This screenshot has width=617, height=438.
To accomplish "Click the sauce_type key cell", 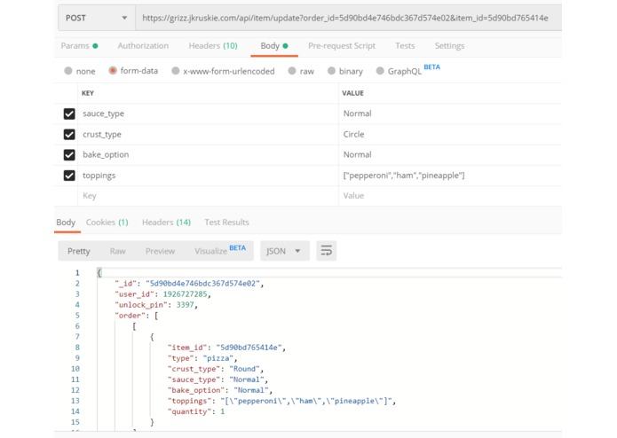I will (x=208, y=113).
